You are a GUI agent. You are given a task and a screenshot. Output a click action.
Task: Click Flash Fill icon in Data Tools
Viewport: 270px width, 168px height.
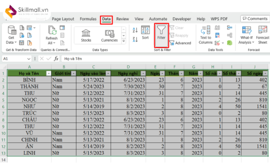(x=217, y=28)
